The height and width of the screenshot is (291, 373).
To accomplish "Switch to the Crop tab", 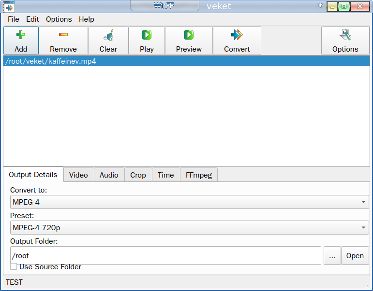I will point(138,175).
